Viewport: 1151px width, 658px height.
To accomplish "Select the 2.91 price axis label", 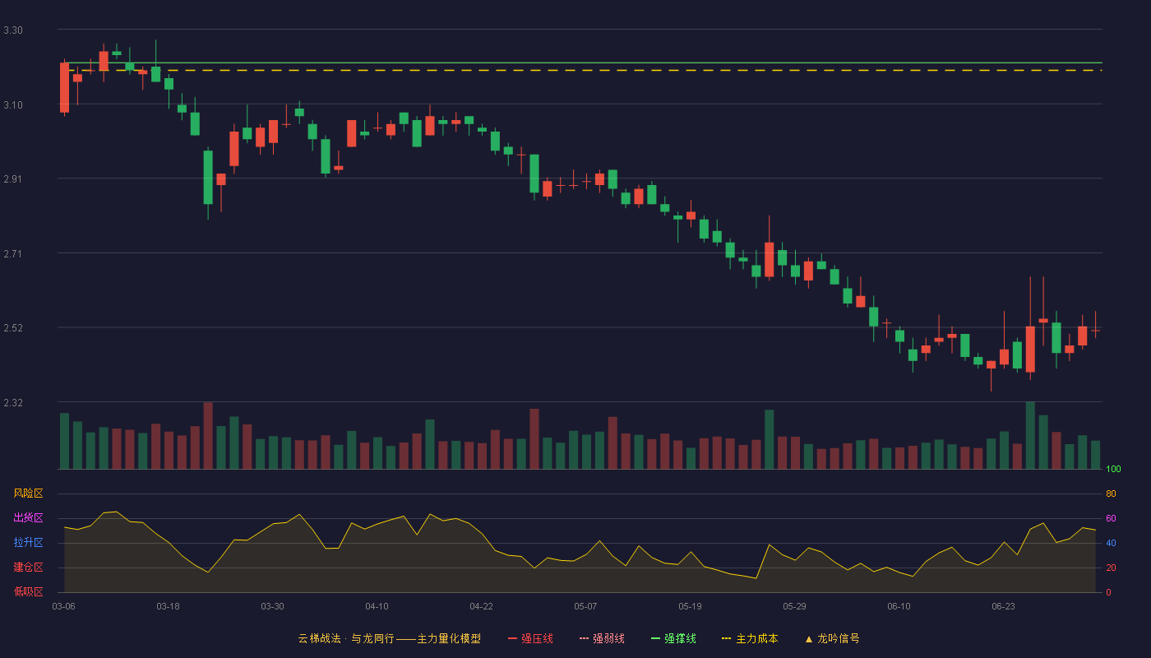I will point(13,179).
